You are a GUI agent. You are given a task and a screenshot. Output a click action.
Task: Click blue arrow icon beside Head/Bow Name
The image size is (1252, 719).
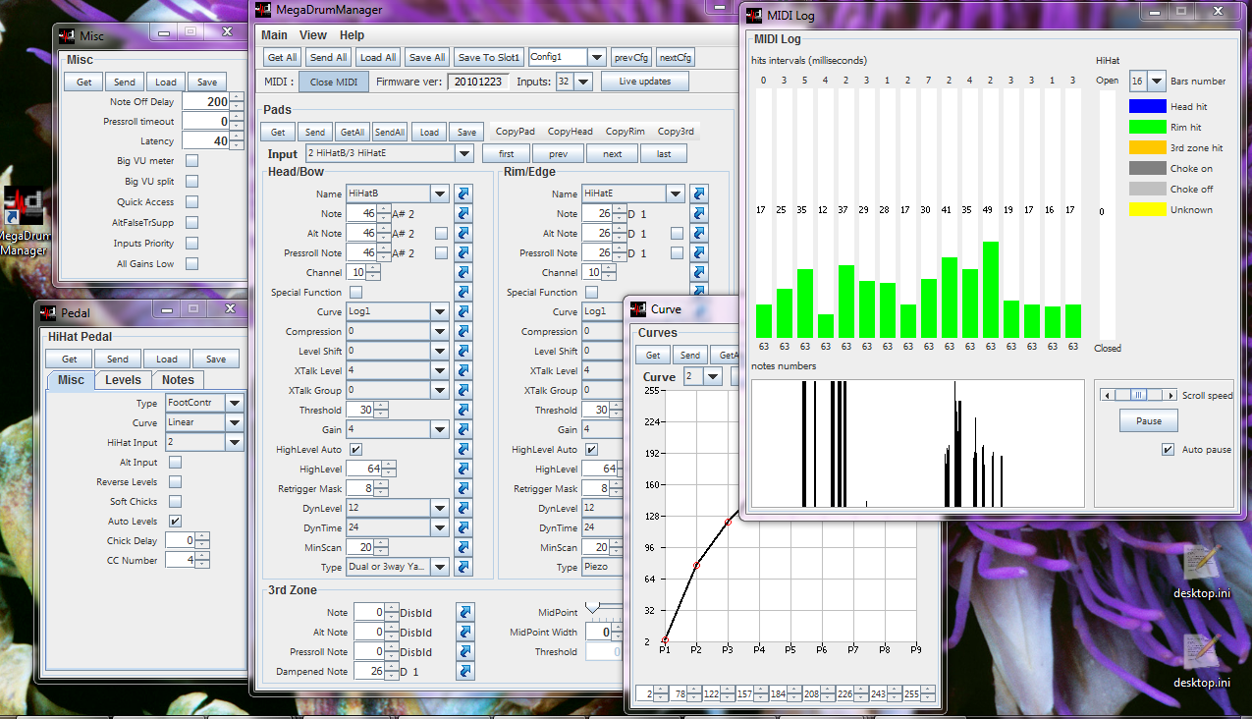coord(463,194)
